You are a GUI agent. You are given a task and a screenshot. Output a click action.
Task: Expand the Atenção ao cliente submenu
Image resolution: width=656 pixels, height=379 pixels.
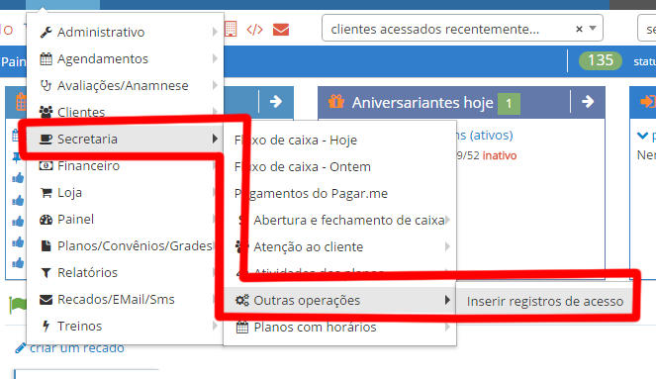[447, 246]
